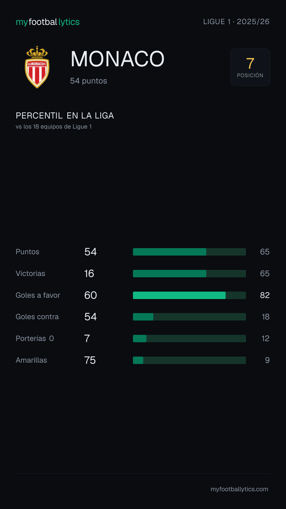Click the AS Monaco club crest

tap(37, 67)
